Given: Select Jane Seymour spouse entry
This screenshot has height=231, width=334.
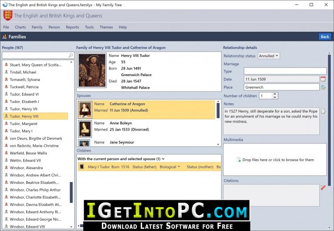Looking at the screenshot, I should coord(147,142).
